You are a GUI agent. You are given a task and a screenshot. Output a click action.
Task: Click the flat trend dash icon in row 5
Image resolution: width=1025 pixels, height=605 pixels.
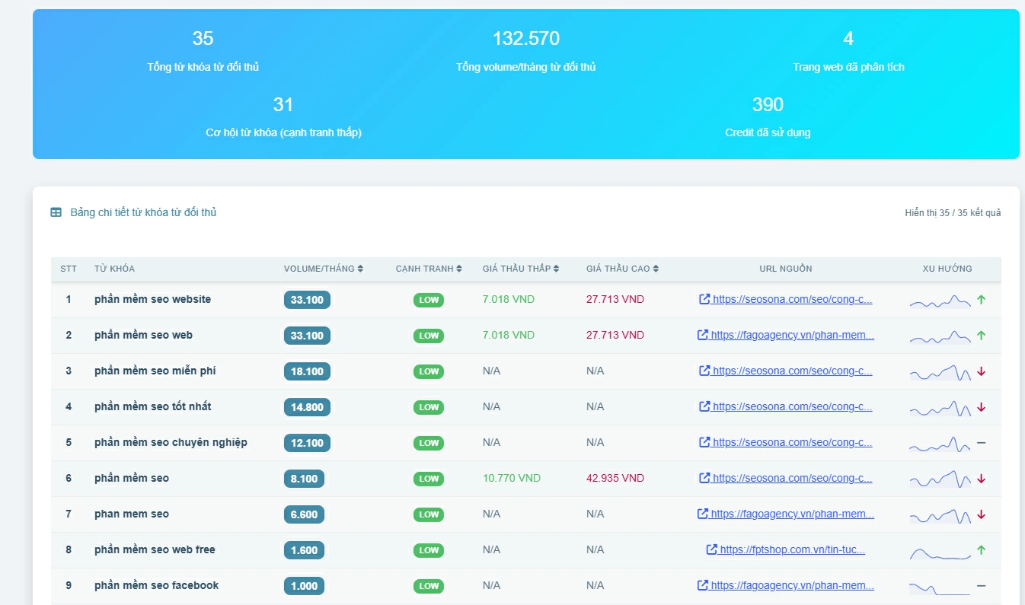981,443
